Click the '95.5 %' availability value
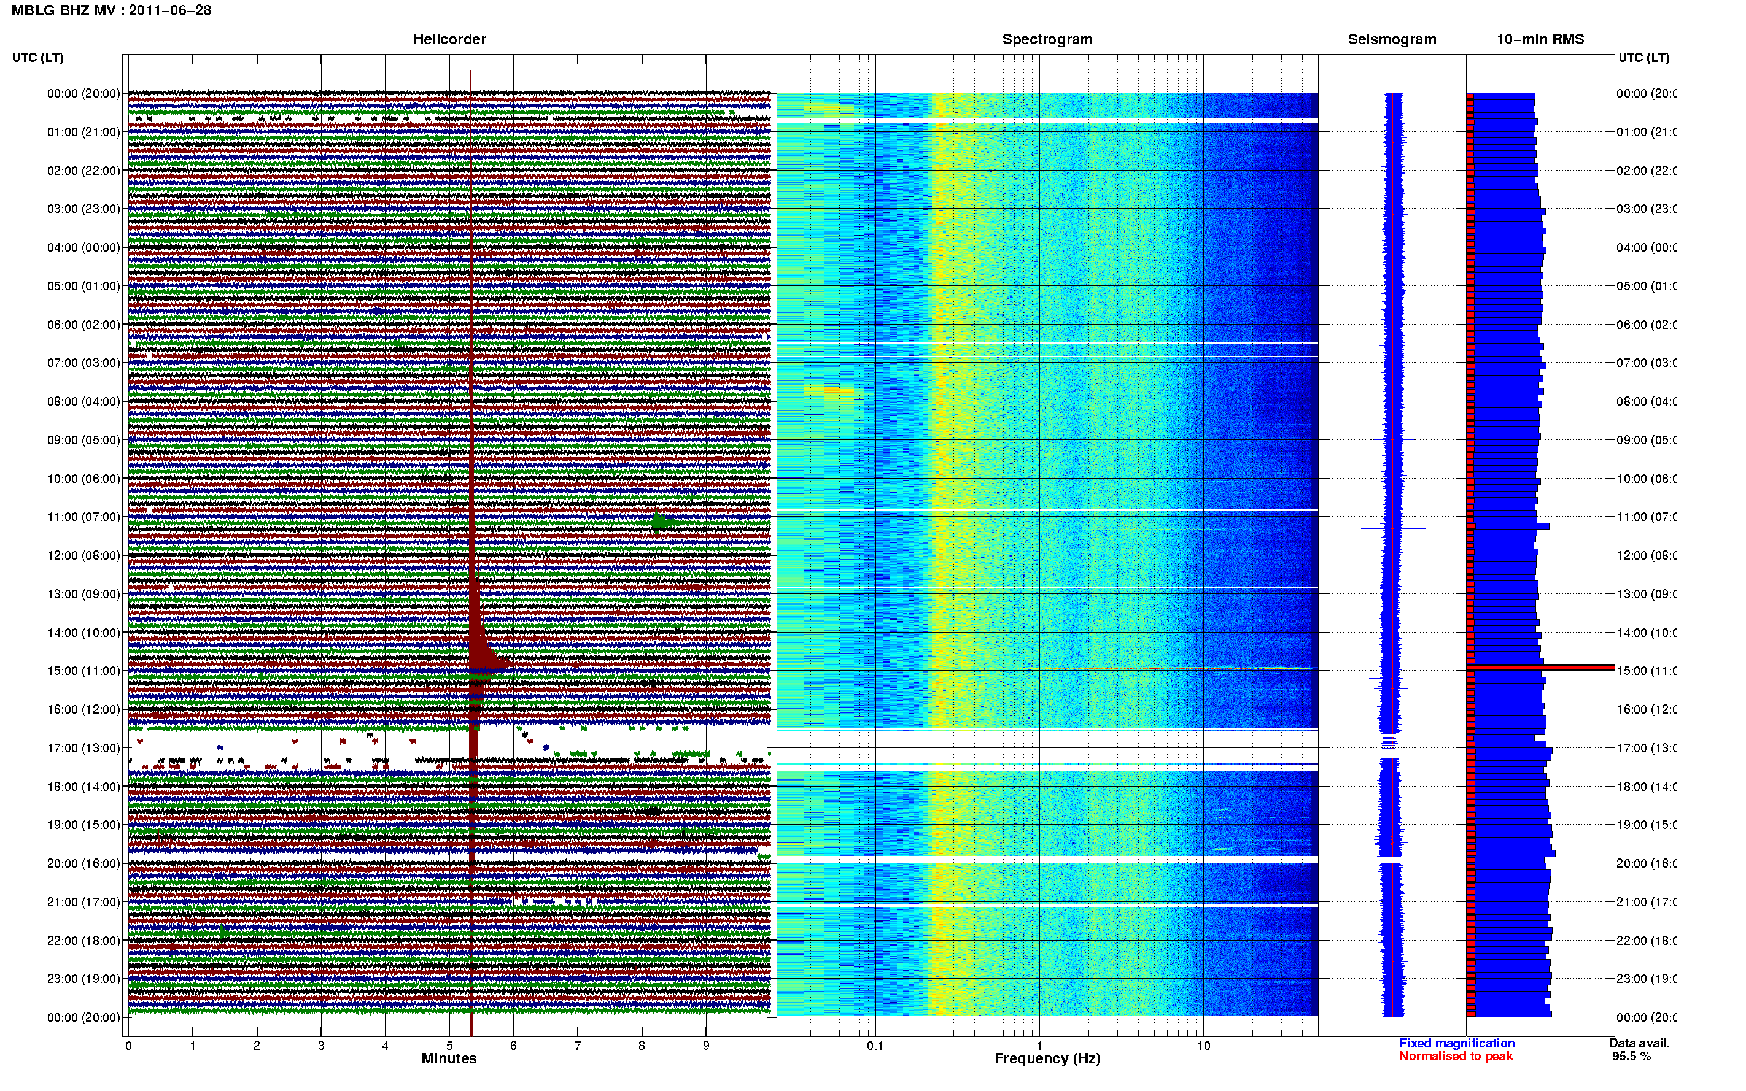Image resolution: width=1746 pixels, height=1091 pixels. (1631, 1055)
